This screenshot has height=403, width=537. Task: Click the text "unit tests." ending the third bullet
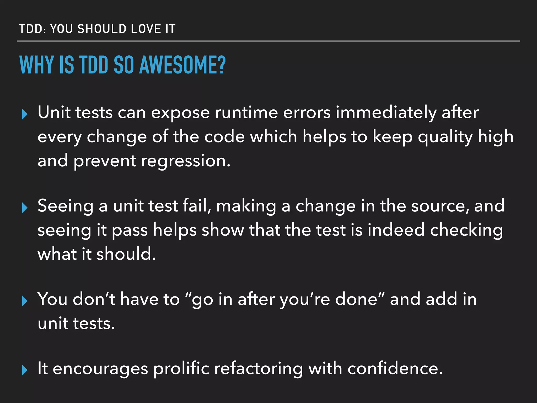76,323
